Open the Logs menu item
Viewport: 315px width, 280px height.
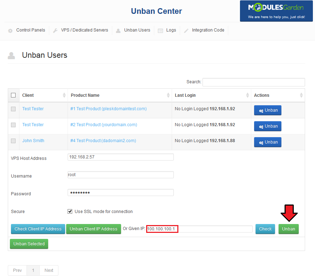click(x=171, y=30)
